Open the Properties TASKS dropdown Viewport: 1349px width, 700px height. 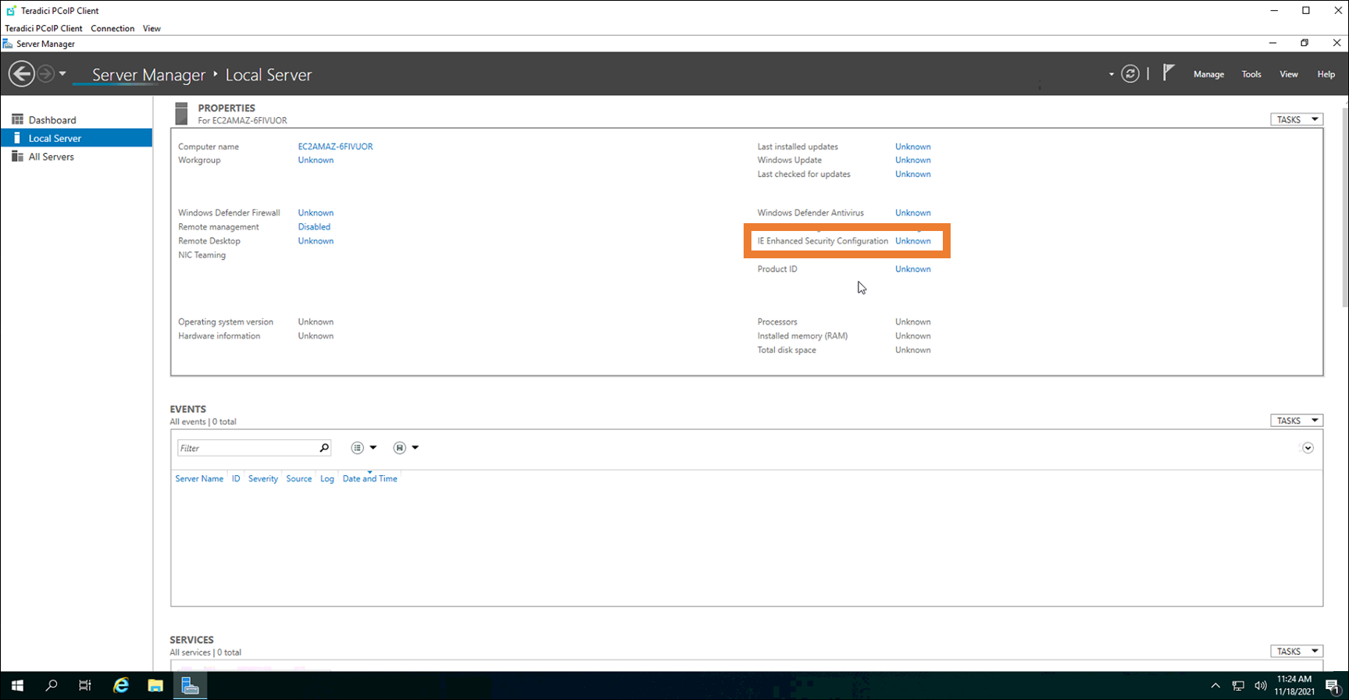[x=1296, y=119]
